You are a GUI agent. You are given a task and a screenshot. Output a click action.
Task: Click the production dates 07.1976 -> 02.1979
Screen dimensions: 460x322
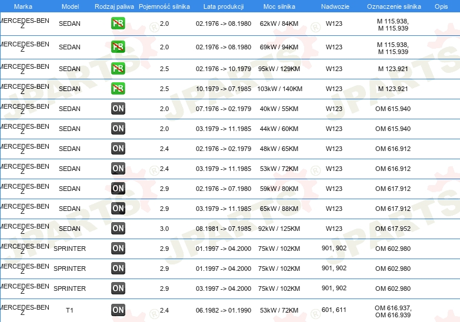click(224, 109)
